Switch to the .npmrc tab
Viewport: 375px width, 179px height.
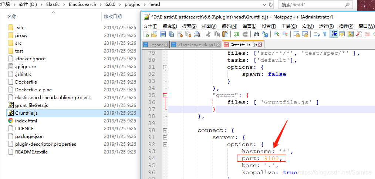[x=156, y=45]
